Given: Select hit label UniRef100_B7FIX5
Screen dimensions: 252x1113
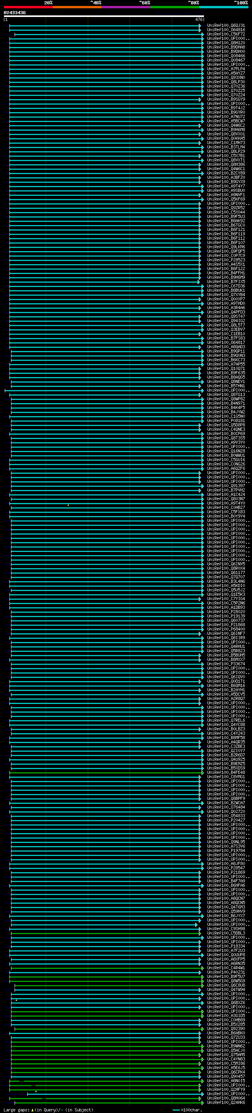Looking at the screenshot, I should click(226, 282).
